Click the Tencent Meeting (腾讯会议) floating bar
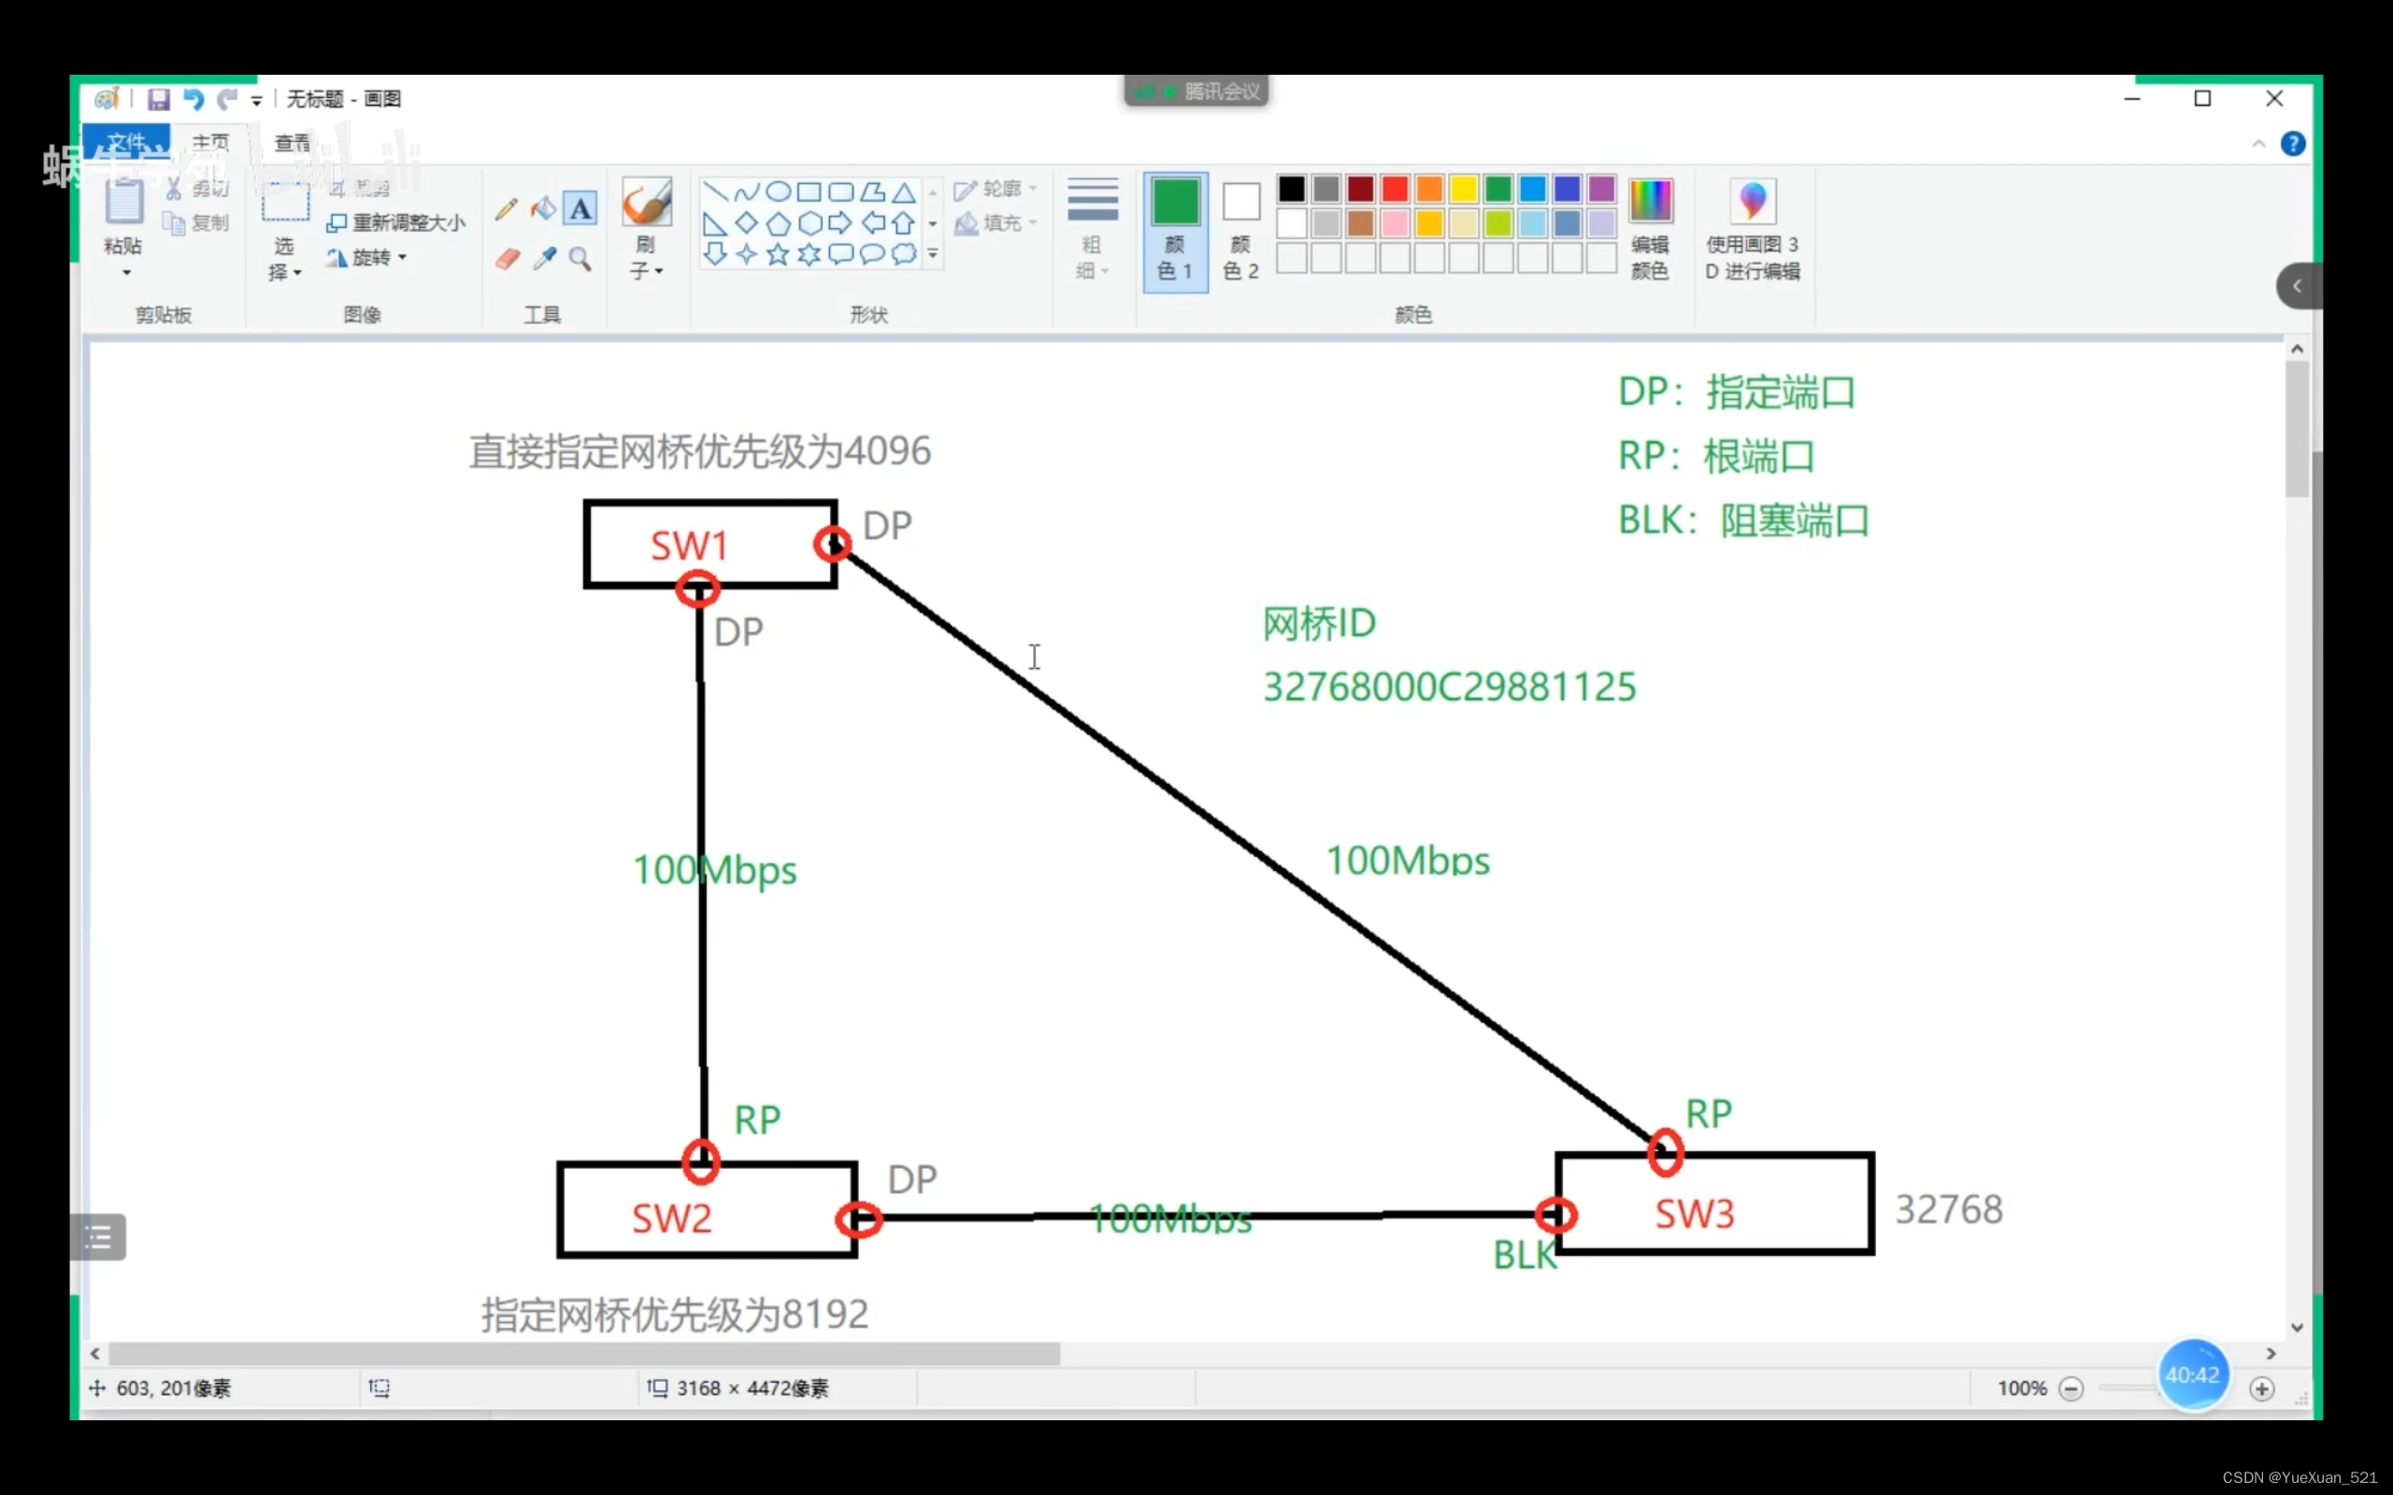This screenshot has height=1495, width=2393. pos(1196,91)
